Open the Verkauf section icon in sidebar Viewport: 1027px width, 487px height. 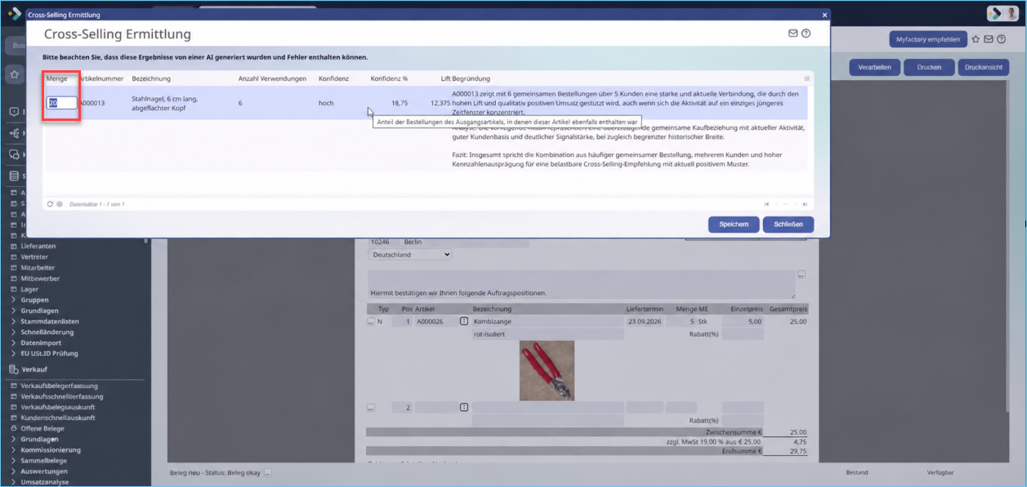(x=13, y=369)
